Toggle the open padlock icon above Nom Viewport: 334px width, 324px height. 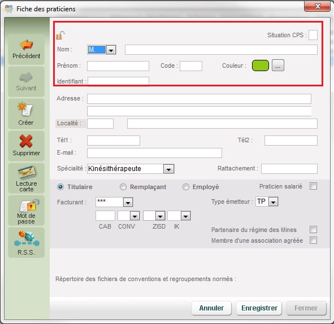click(60, 36)
